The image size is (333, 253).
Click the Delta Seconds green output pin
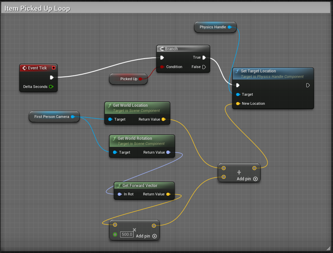51,87
